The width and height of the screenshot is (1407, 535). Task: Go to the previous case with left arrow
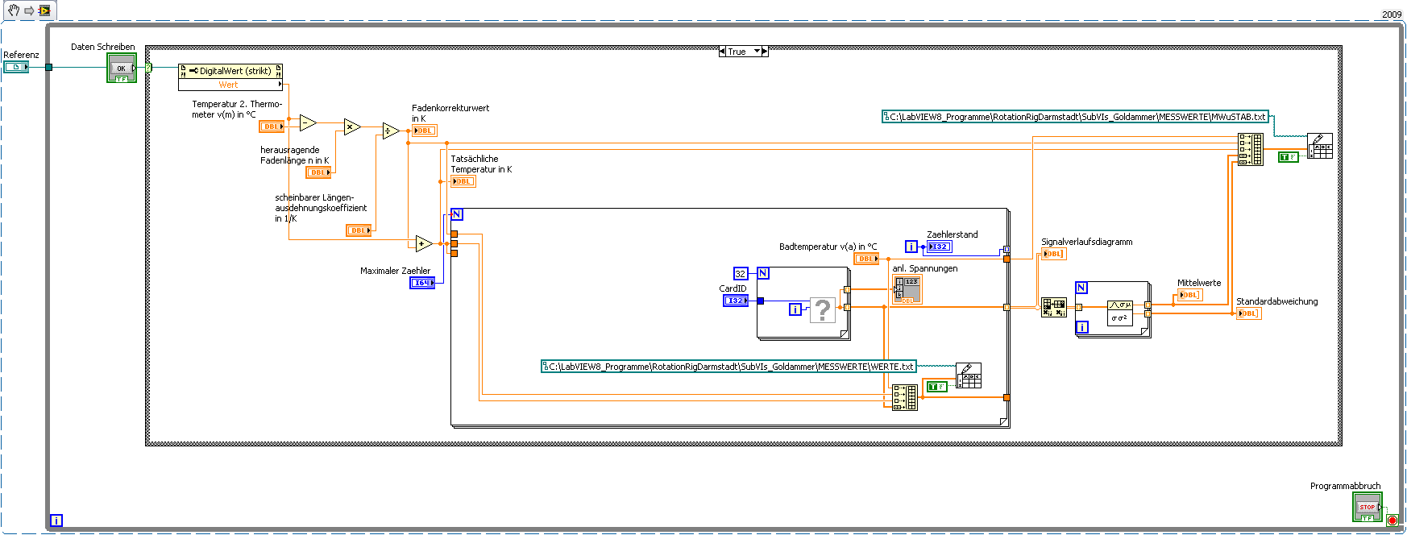pos(723,52)
